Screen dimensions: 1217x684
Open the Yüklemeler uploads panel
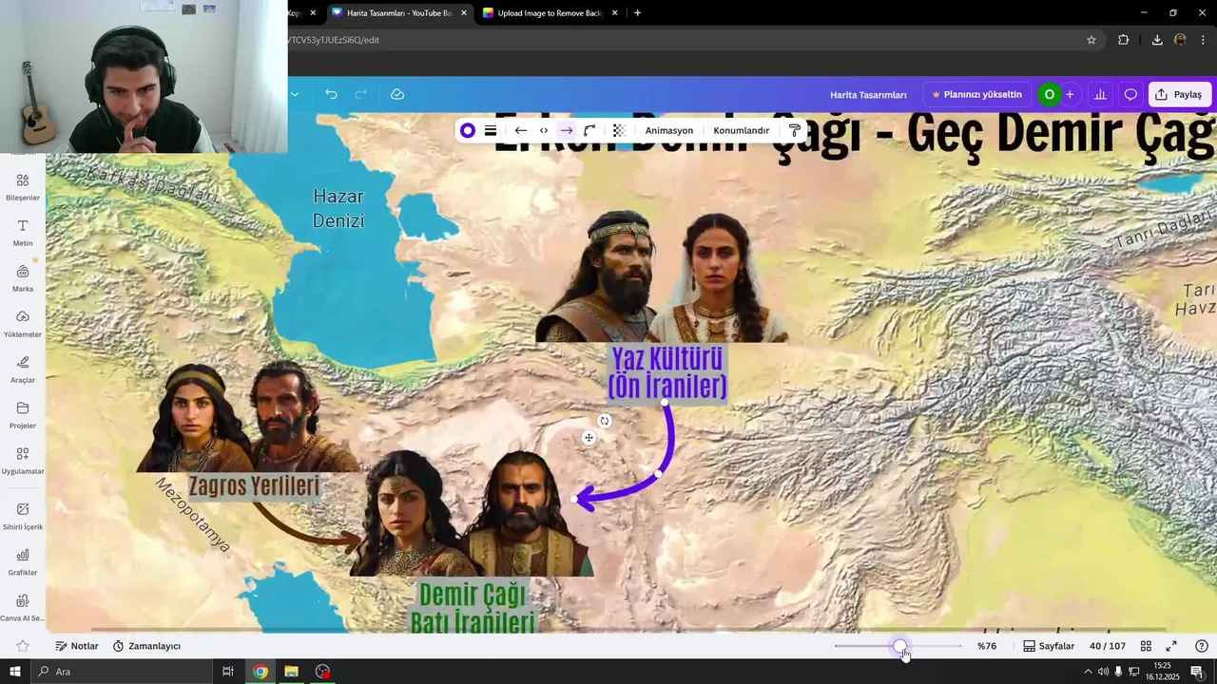click(x=23, y=324)
